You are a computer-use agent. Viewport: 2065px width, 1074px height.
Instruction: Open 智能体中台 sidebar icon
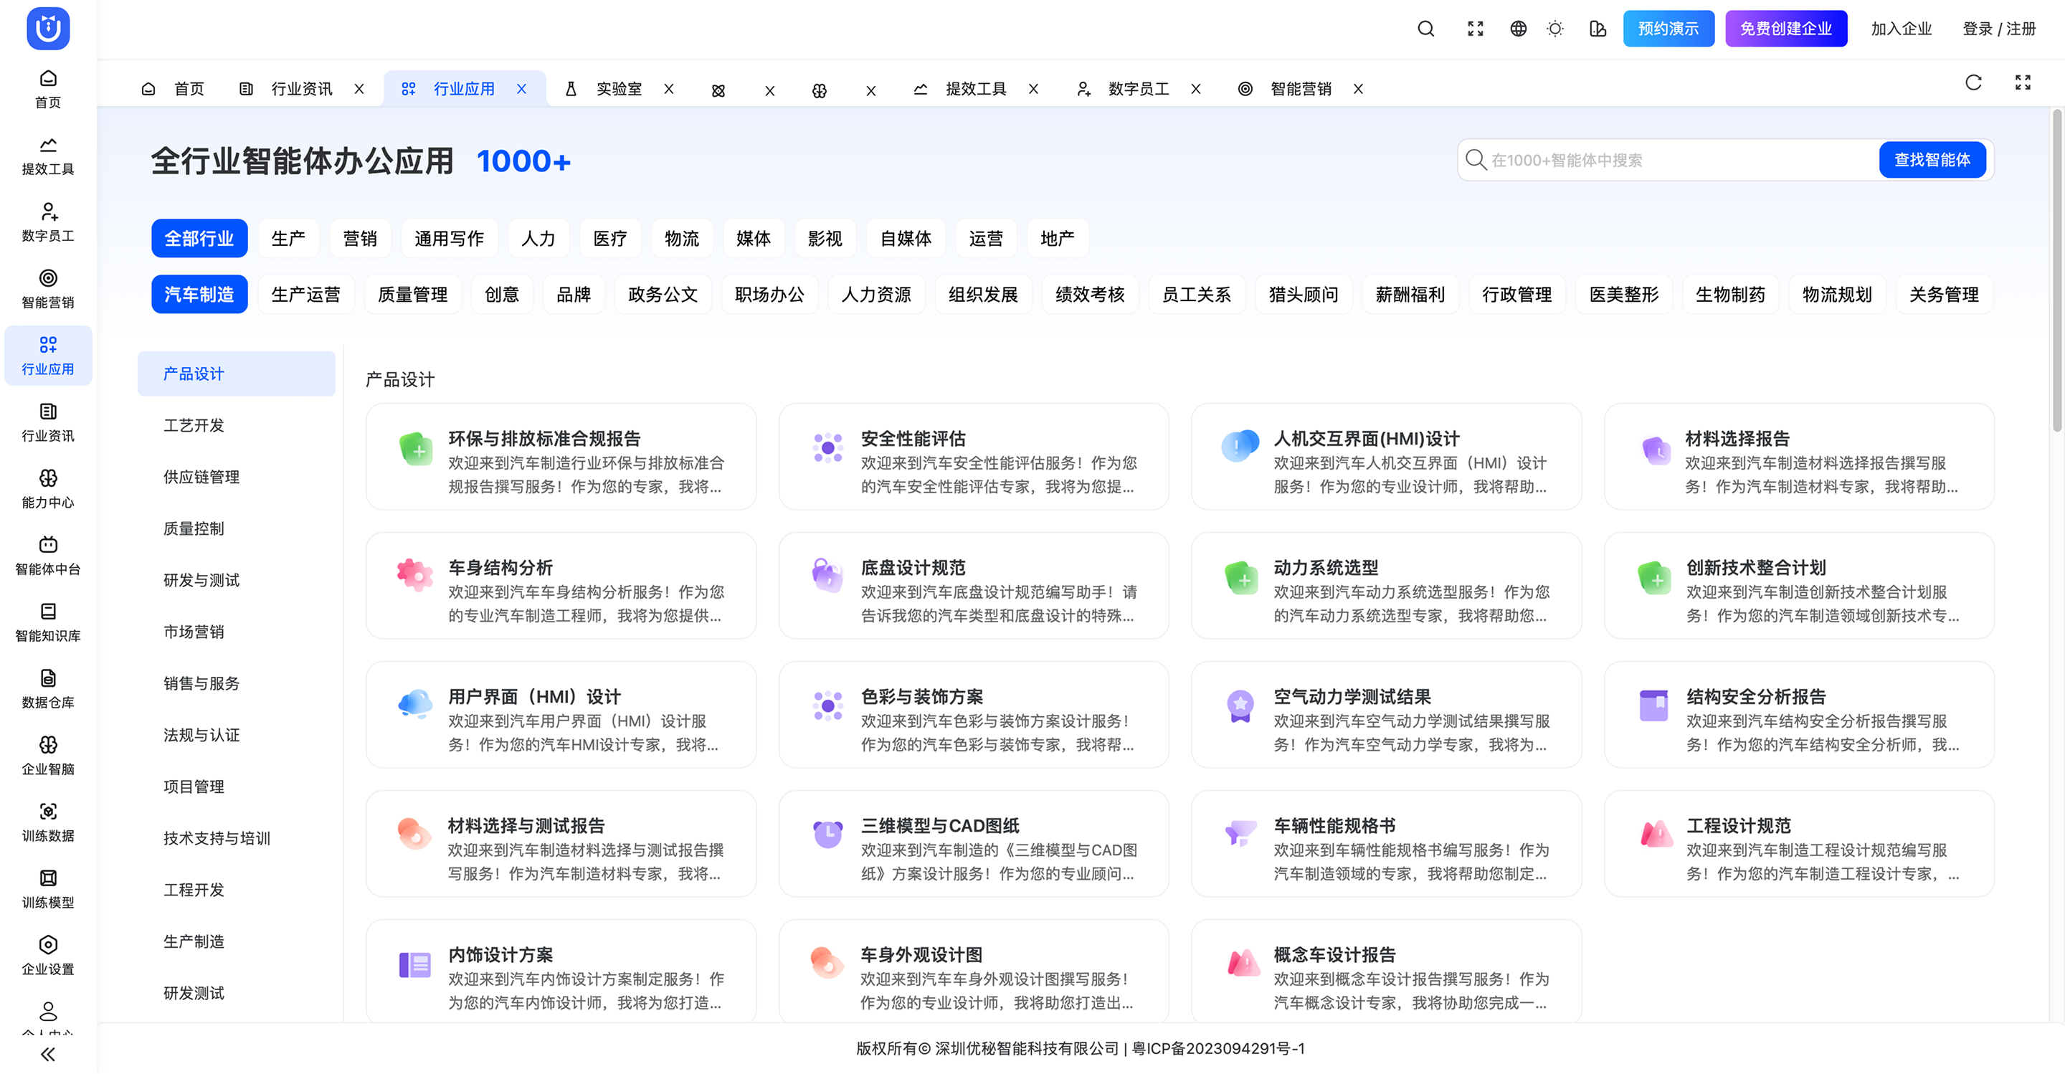[48, 556]
